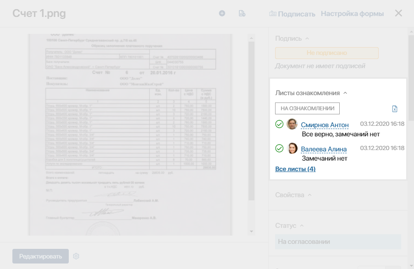Open the Все листы (4) link
Image resolution: width=414 pixels, height=269 pixels.
click(295, 169)
